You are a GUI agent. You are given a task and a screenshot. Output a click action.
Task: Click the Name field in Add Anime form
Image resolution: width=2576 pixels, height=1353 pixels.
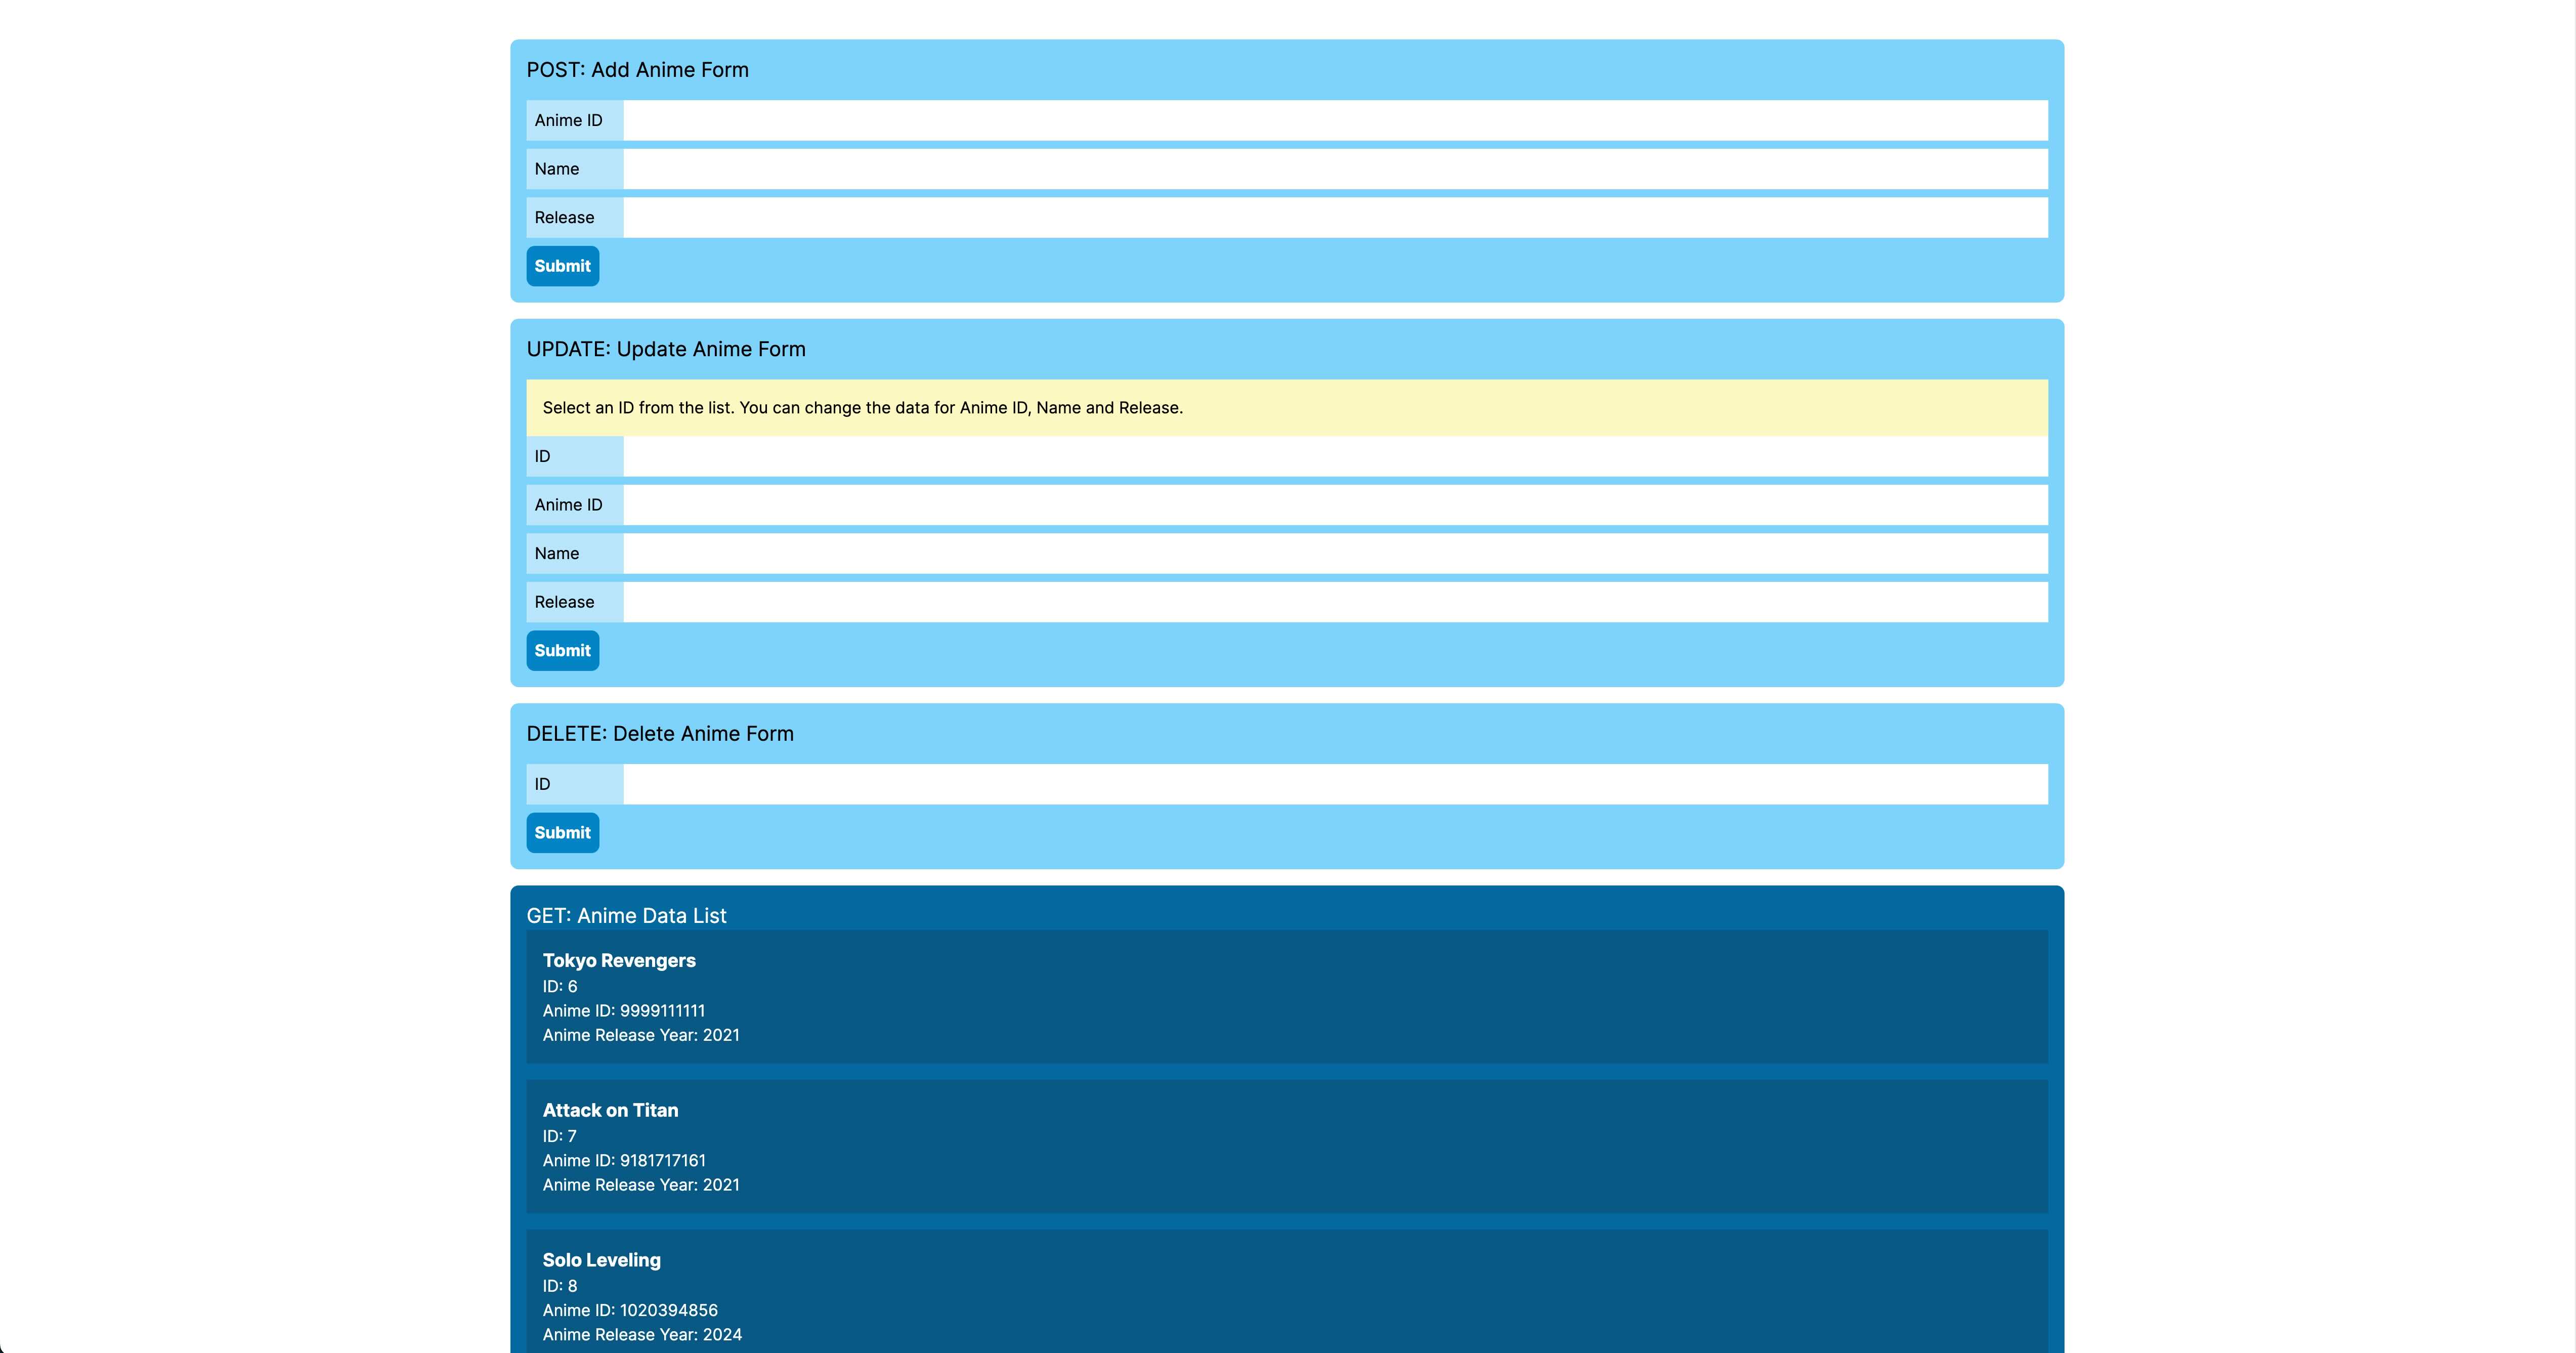tap(1335, 169)
